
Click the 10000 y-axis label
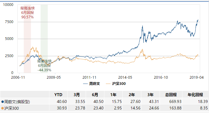tap(8, 5)
